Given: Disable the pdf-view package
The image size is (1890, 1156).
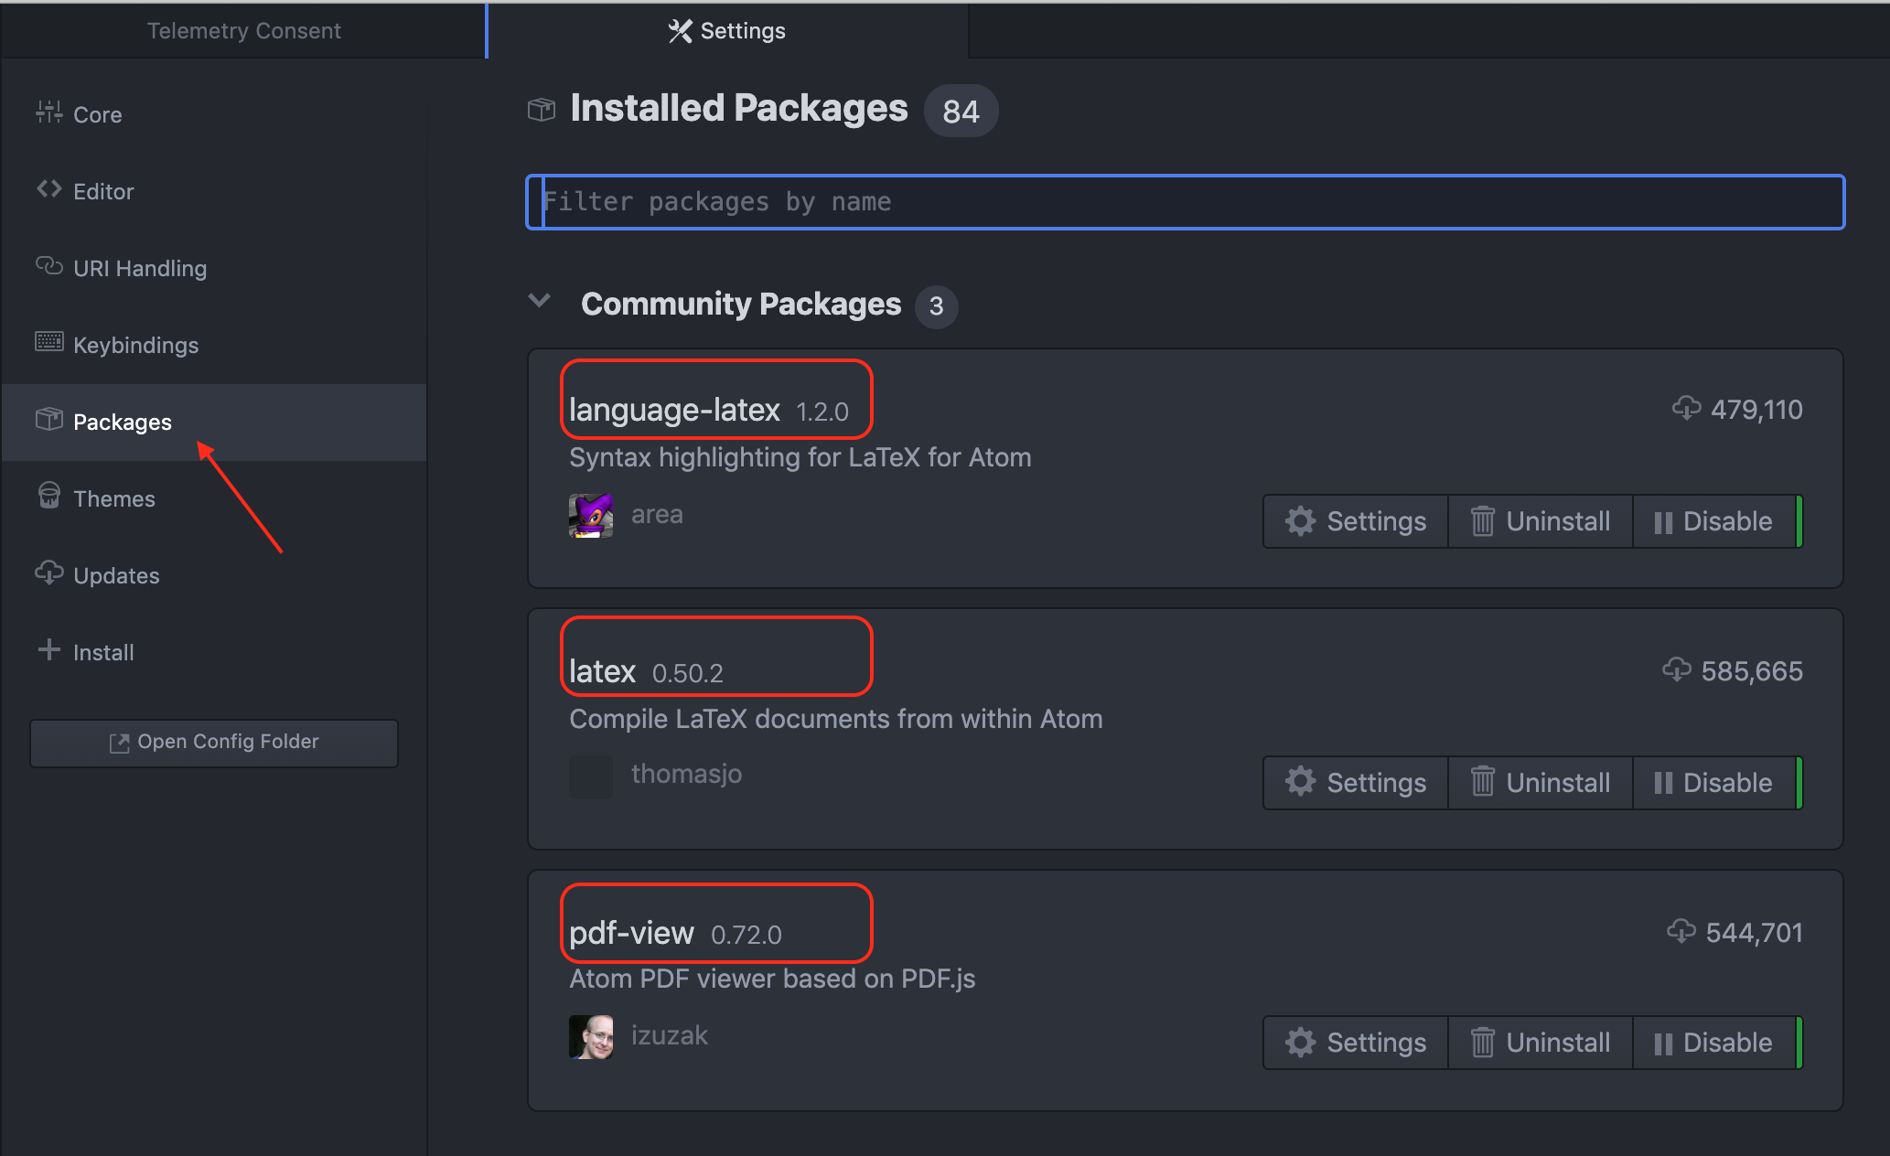Looking at the screenshot, I should pyautogui.click(x=1713, y=1043).
